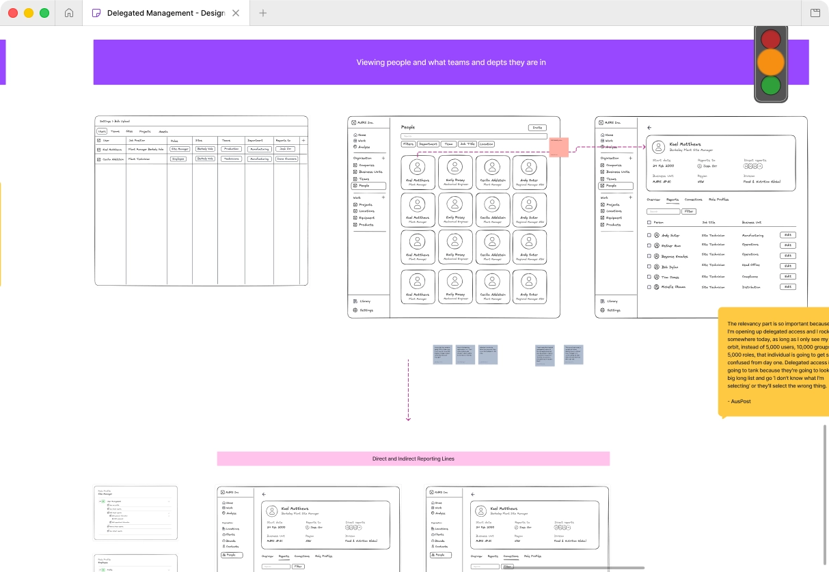
Task: Click Companies icon in People list wireframe sidebar
Action: click(x=355, y=165)
